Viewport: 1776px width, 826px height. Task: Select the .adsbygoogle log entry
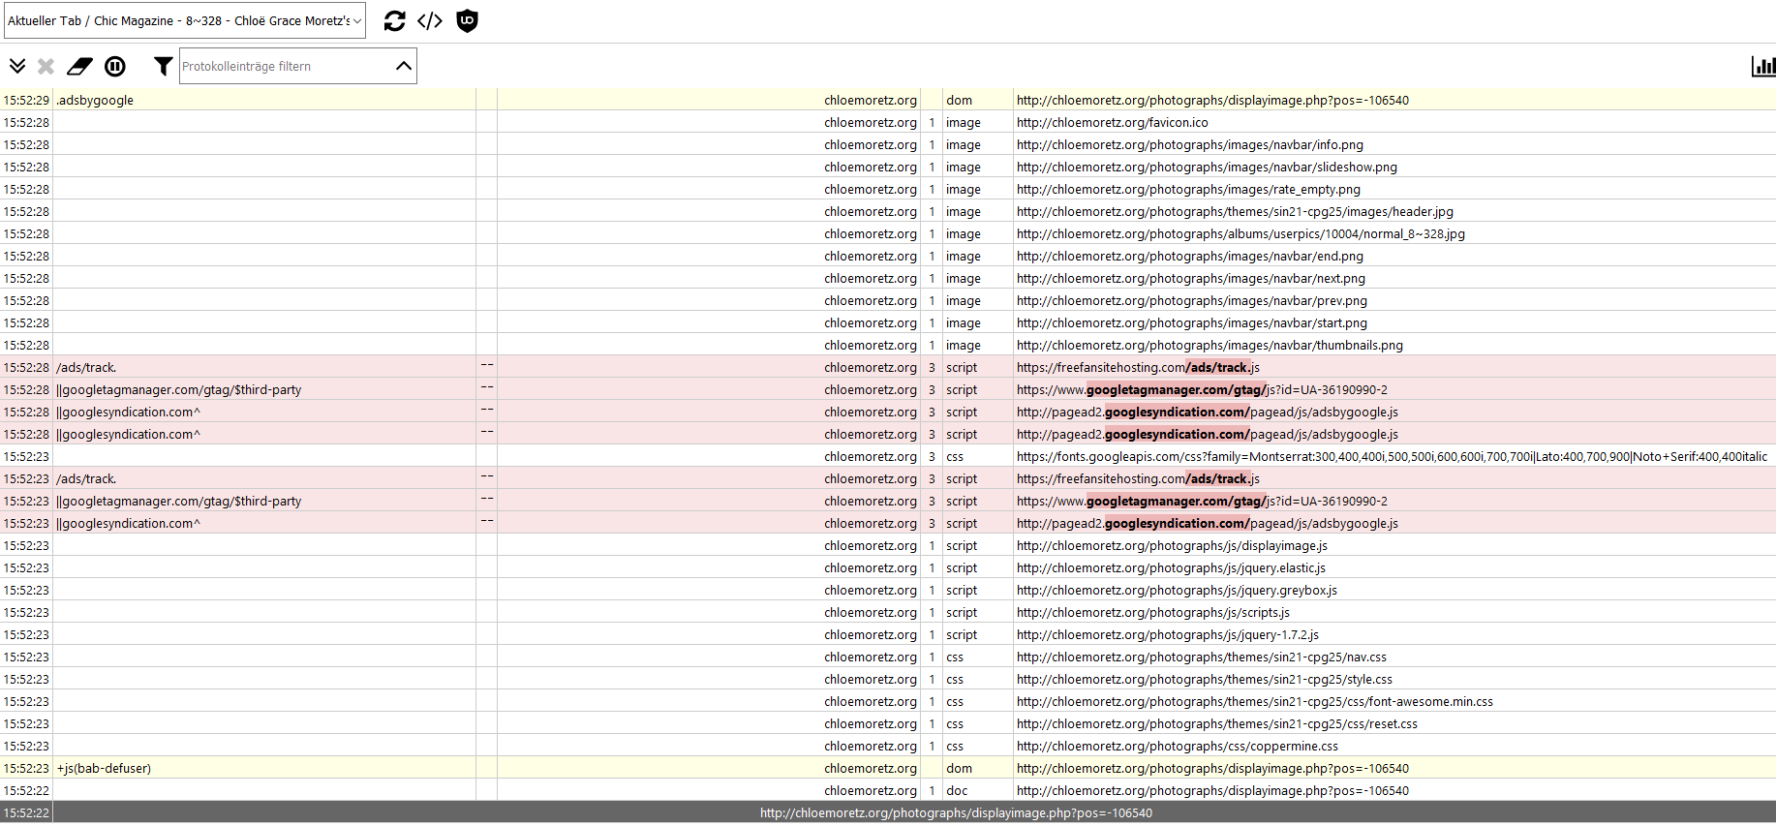(95, 101)
